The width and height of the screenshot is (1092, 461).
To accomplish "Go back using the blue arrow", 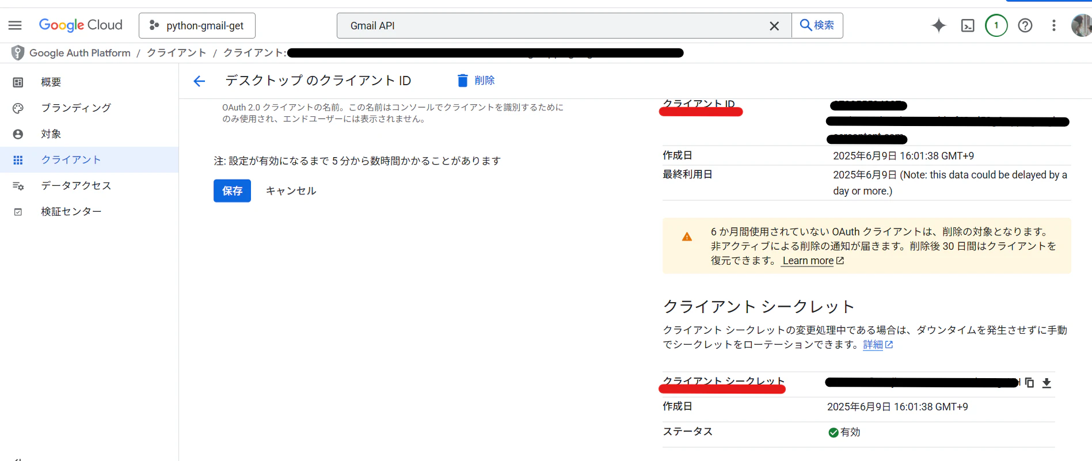I will point(199,81).
